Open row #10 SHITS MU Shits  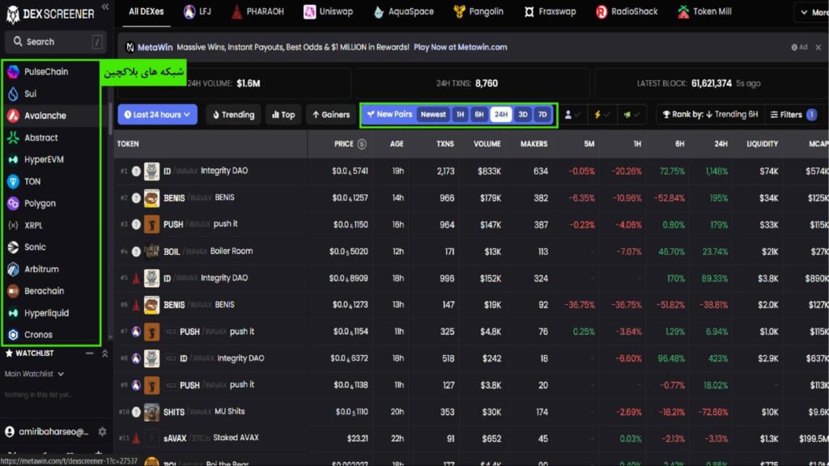pyautogui.click(x=471, y=412)
